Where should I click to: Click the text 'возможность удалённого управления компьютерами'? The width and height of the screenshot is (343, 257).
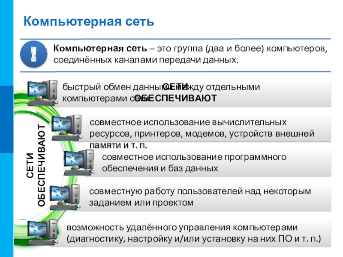tap(182, 227)
